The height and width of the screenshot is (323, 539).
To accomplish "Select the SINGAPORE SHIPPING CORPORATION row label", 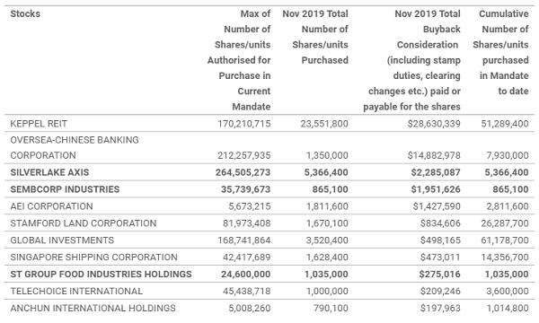I will [93, 258].
